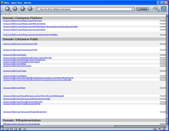
Task: Click the horizontal scrollbar right arrow
Action: (x=165, y=126)
